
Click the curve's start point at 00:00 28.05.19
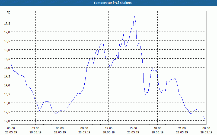click(11, 64)
